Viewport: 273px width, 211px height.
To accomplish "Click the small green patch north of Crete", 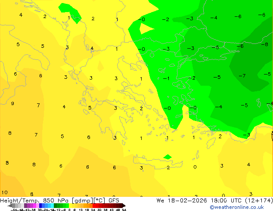I will coord(168,157).
